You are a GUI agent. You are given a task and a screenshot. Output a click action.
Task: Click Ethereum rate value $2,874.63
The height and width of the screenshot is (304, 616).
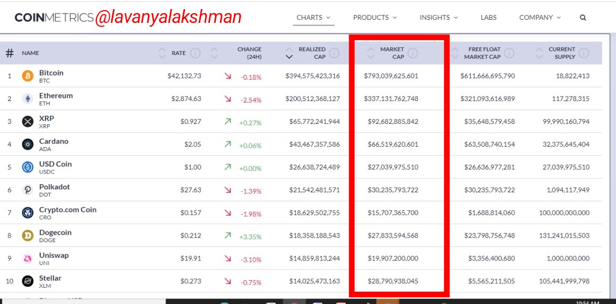coord(186,99)
